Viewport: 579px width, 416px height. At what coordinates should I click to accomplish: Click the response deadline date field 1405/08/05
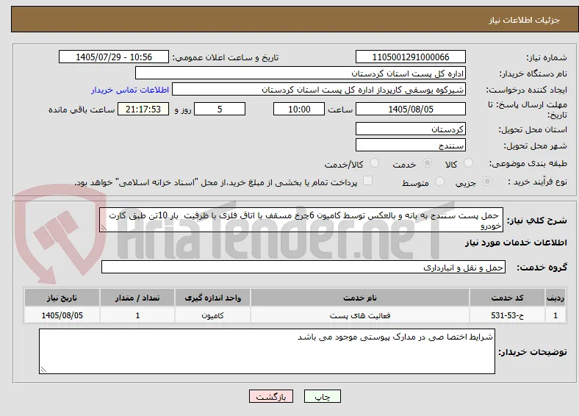pyautogui.click(x=411, y=109)
